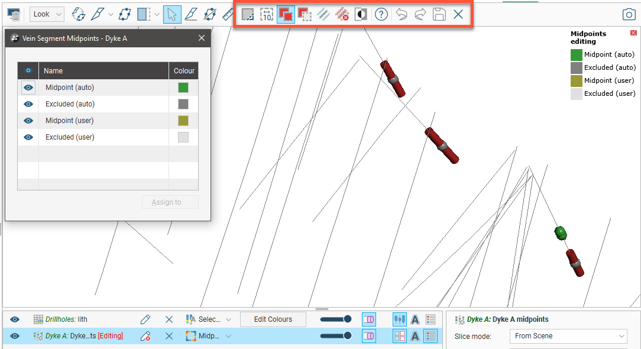Hide Midpoint (auto) using its eye icon
Image resolution: width=641 pixels, height=349 pixels.
[28, 88]
